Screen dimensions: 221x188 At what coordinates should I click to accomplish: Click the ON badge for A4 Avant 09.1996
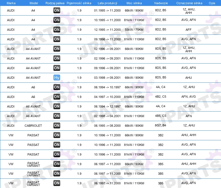(57, 68)
